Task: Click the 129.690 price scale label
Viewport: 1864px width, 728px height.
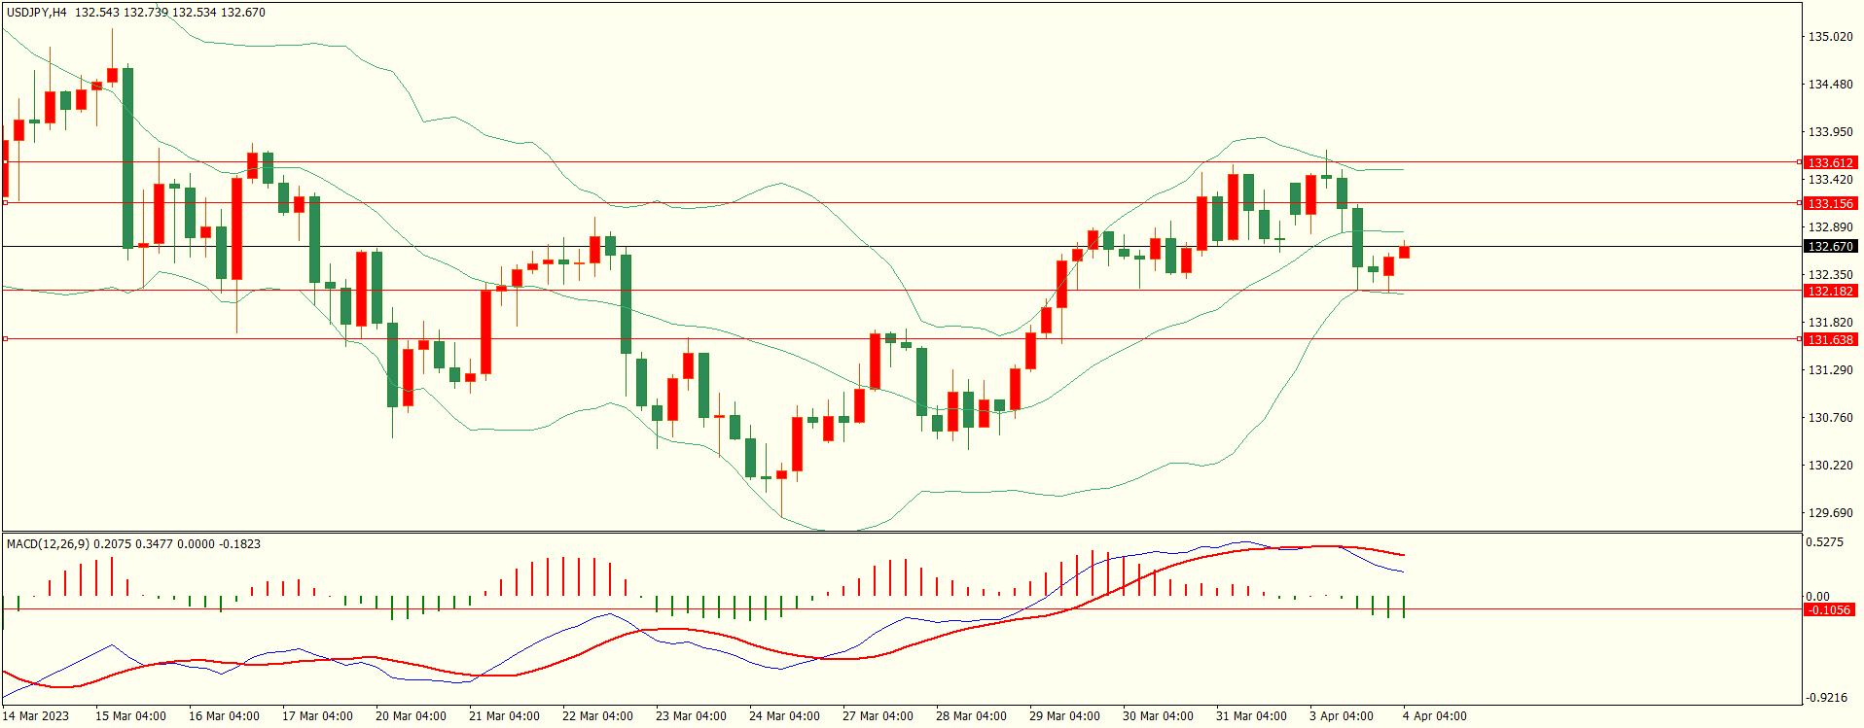Action: click(1829, 512)
